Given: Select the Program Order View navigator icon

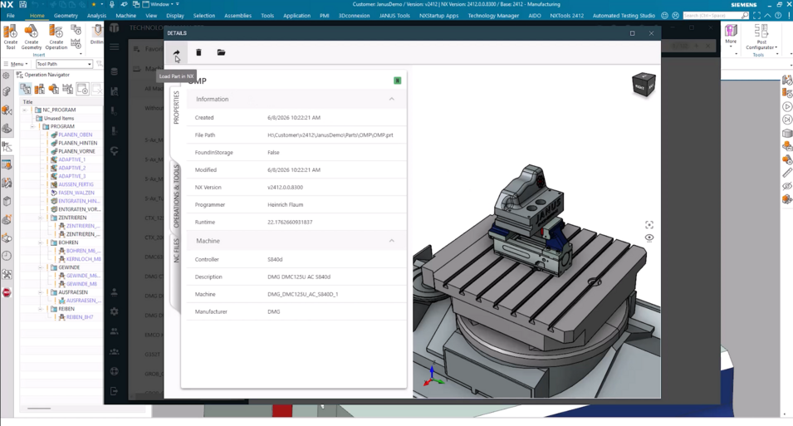Looking at the screenshot, I should pos(25,90).
